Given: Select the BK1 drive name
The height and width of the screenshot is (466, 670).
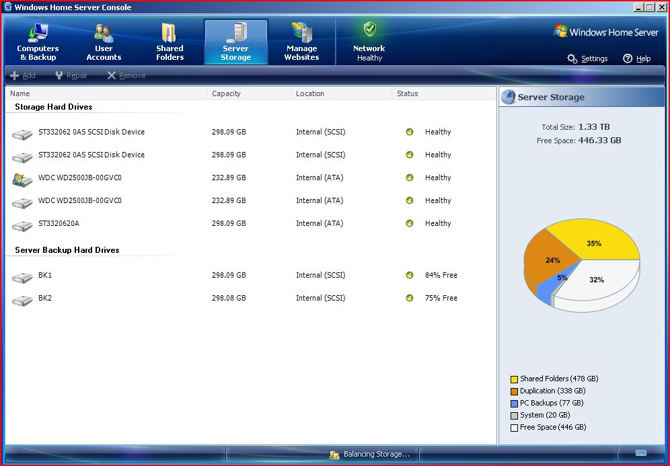Looking at the screenshot, I should pos(45,275).
